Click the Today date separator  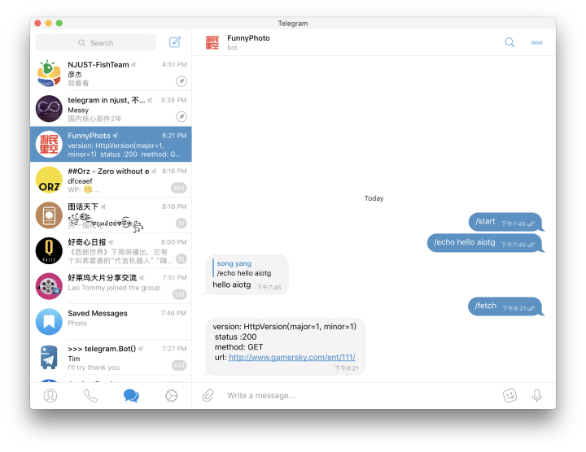[374, 198]
